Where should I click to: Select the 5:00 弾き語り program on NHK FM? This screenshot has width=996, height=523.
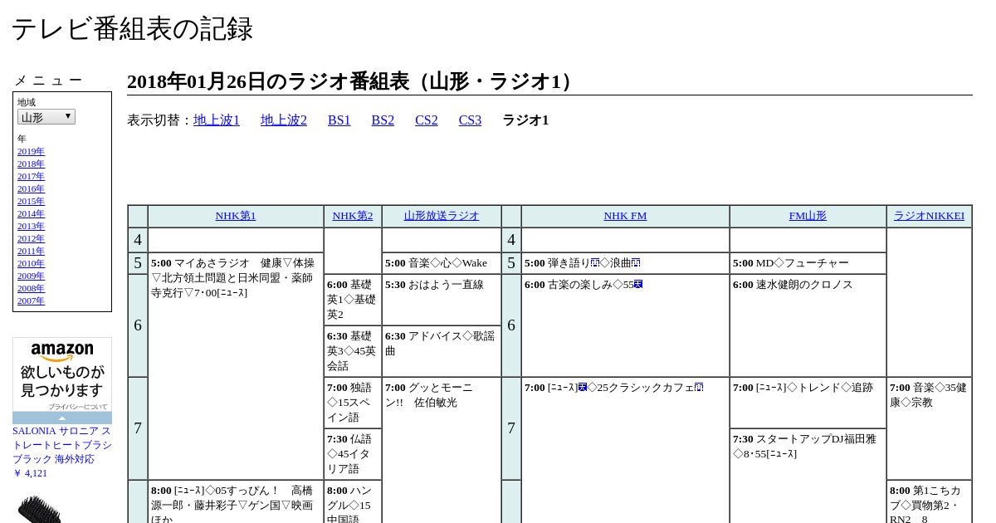click(x=625, y=263)
